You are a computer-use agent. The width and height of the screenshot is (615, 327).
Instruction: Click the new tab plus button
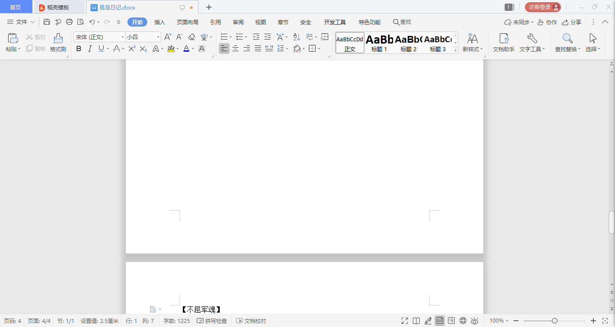[209, 7]
